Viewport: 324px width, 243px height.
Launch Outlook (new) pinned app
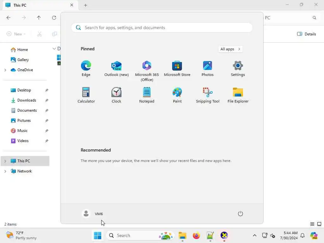click(x=116, y=69)
